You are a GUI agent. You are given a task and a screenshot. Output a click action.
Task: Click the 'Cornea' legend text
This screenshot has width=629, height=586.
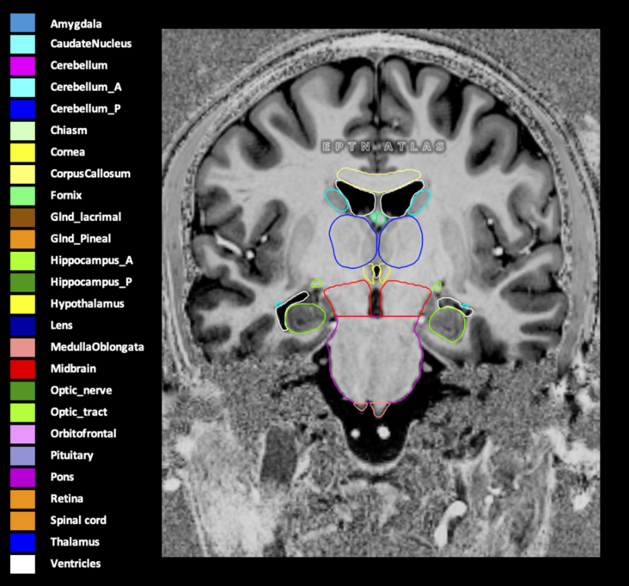[67, 152]
